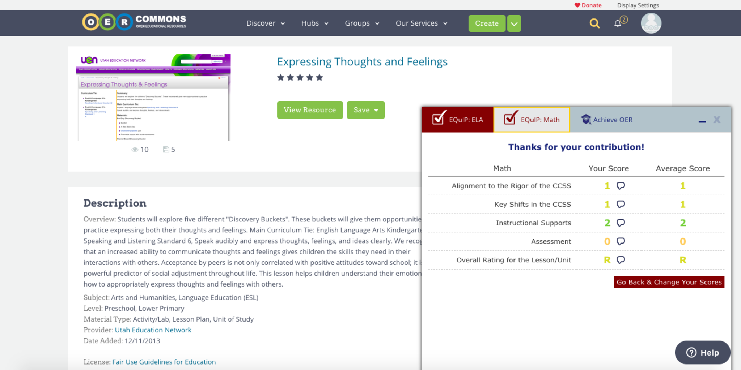741x370 pixels.
Task: Expand the Discover menu
Action: pos(266,23)
